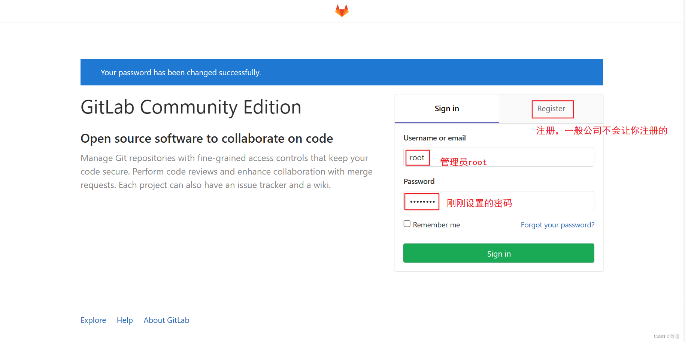Click the GitLab fox logo
The height and width of the screenshot is (342, 685).
(342, 11)
